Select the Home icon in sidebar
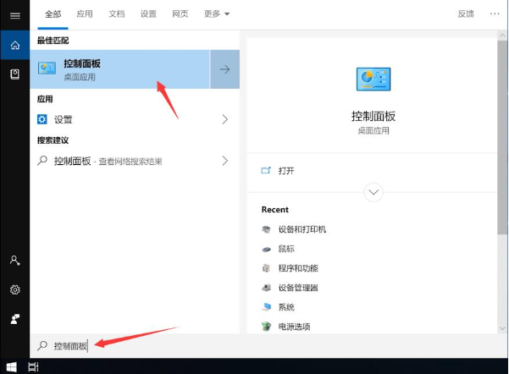Screen dimensions: 509x374 (x=15, y=45)
